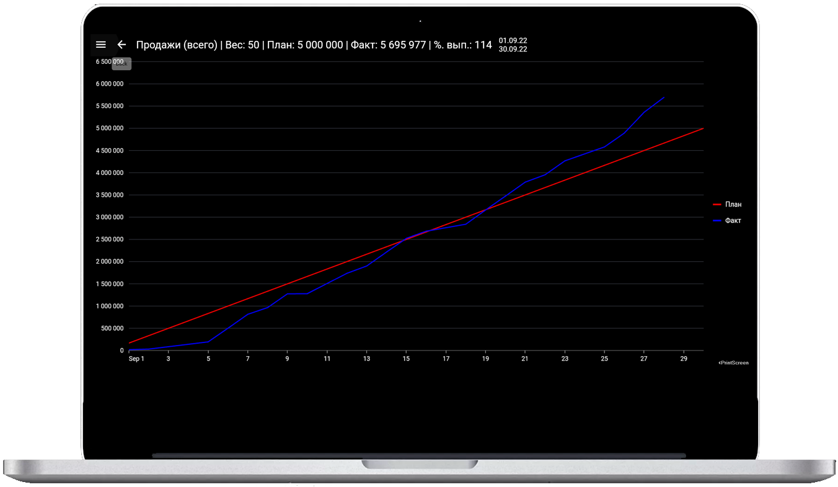Select the end date 30.09.22
Screen dimensions: 838x487
(513, 49)
